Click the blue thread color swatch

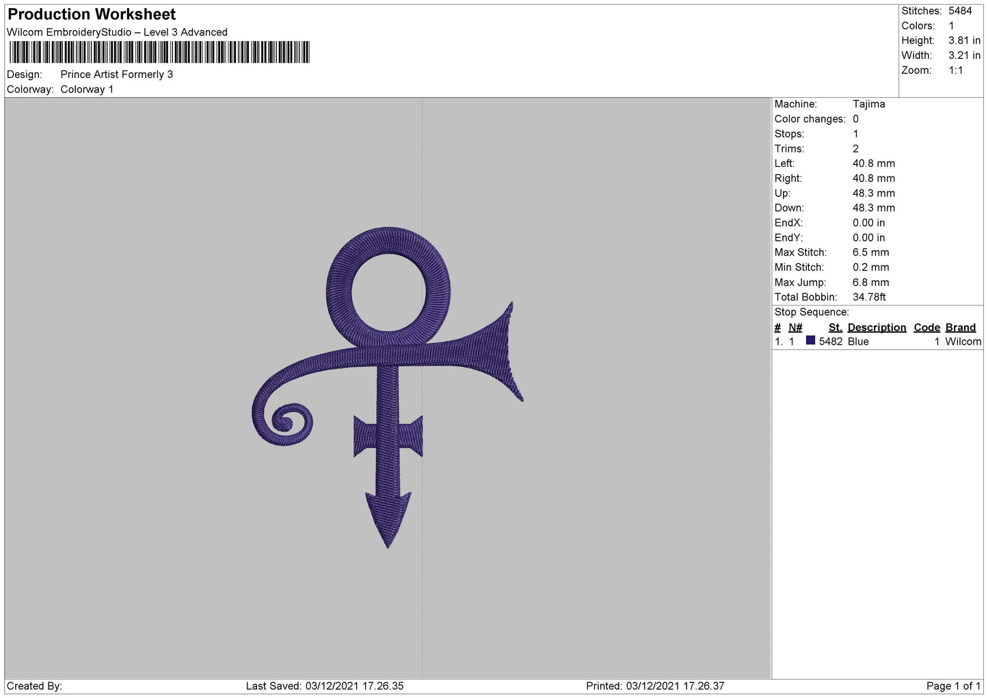pyautogui.click(x=810, y=340)
